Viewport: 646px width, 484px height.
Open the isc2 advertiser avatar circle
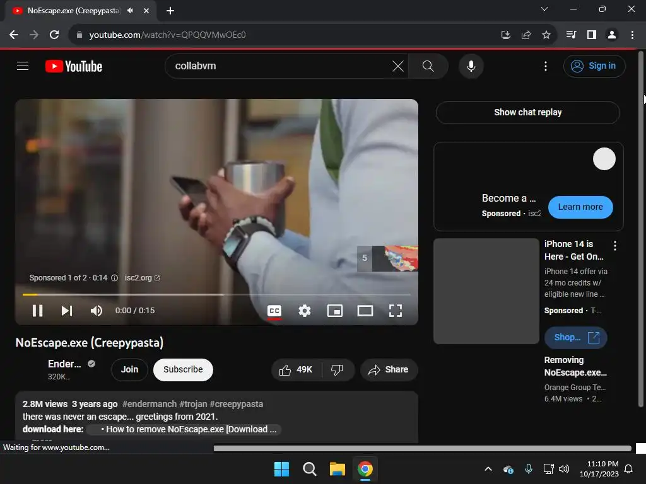[x=604, y=159]
